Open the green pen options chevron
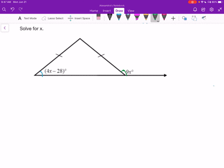Screen dimensions: 224x168 point(158,21)
